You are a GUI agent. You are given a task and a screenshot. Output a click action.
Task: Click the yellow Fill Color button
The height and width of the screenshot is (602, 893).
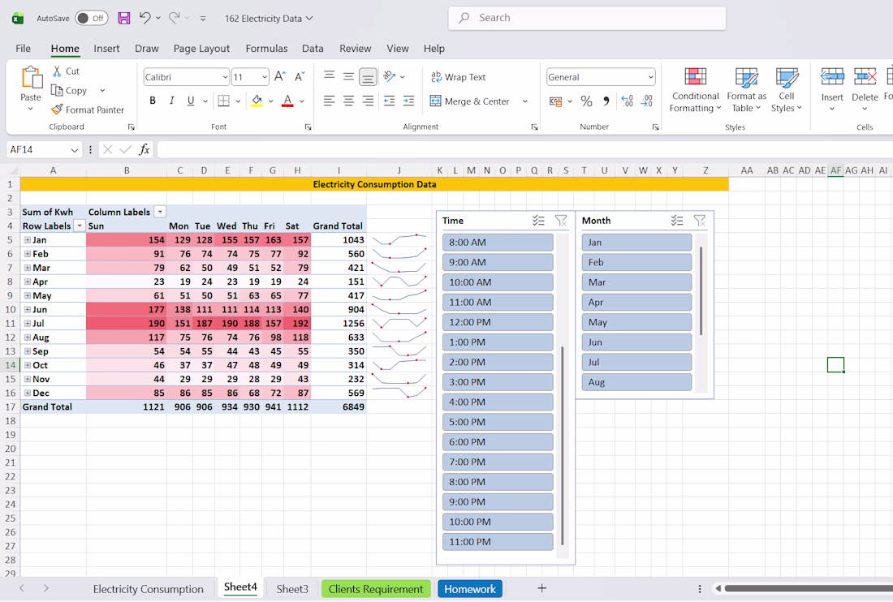tap(257, 101)
